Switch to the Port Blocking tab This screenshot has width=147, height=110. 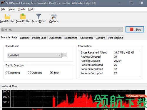pos(116,38)
